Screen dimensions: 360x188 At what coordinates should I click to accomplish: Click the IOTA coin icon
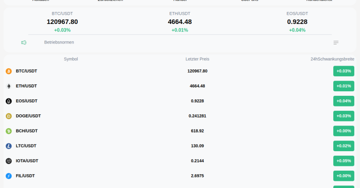[x=8, y=161]
